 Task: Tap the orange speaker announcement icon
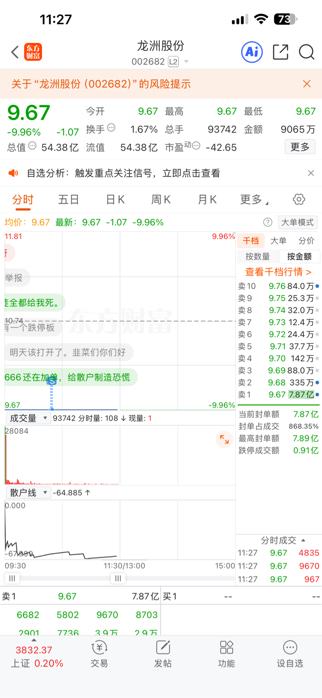click(14, 173)
